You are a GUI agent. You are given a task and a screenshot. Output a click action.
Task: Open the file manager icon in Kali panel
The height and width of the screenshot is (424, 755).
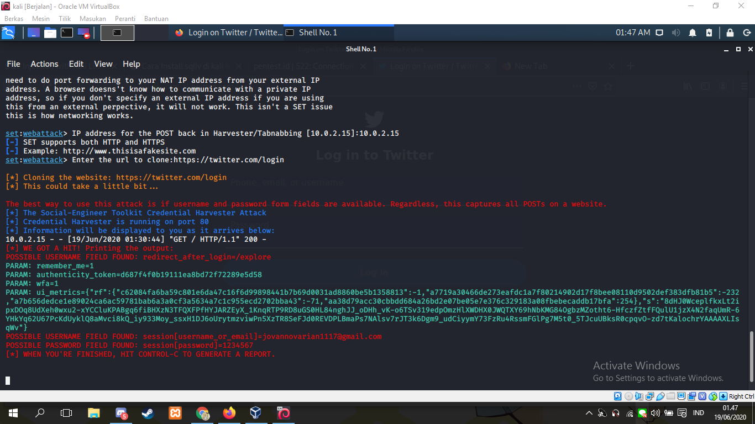[50, 33]
